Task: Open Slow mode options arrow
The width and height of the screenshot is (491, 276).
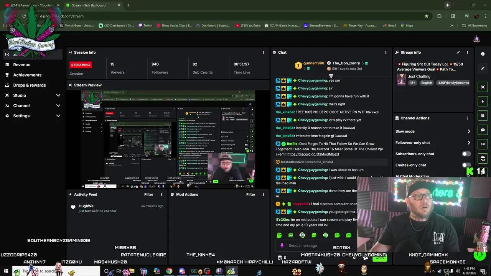Action: [468, 131]
